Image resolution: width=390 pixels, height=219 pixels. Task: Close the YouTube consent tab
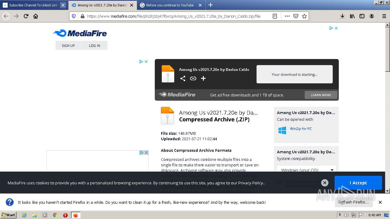coord(200,5)
